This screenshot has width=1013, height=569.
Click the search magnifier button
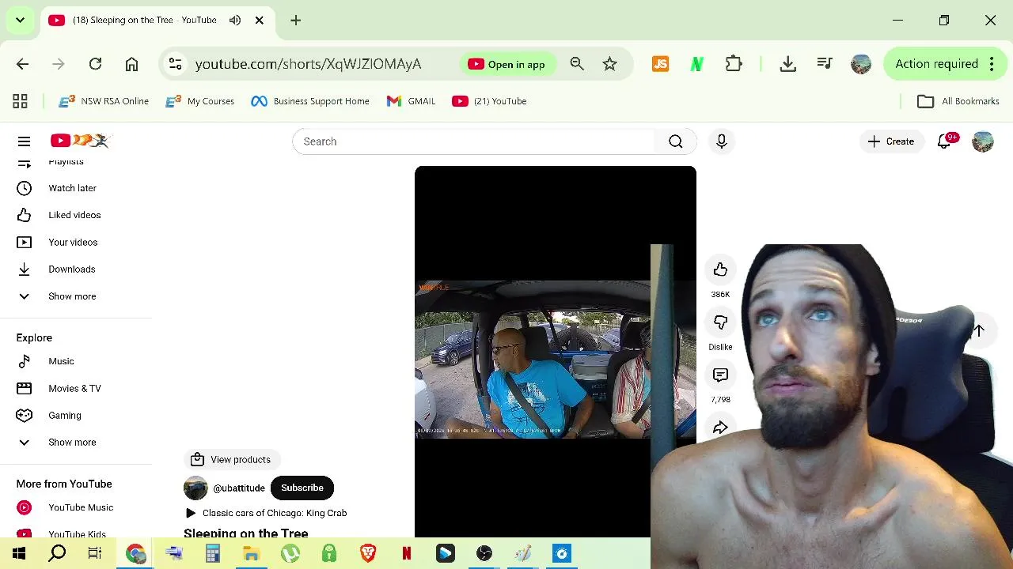coord(675,141)
